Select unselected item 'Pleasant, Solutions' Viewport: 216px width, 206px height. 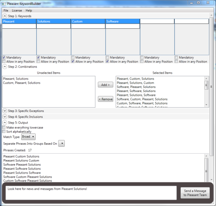16,79
